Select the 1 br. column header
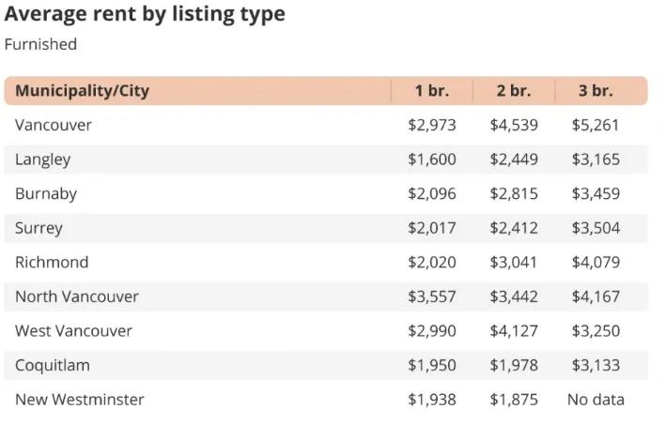The image size is (666, 425). tap(432, 91)
